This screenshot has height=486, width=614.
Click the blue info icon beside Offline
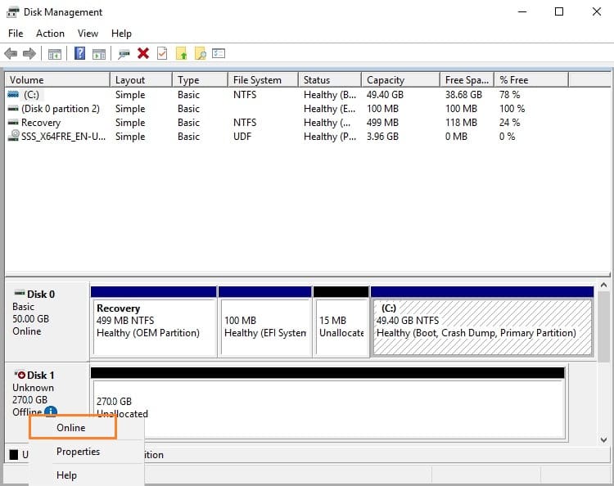tap(51, 412)
